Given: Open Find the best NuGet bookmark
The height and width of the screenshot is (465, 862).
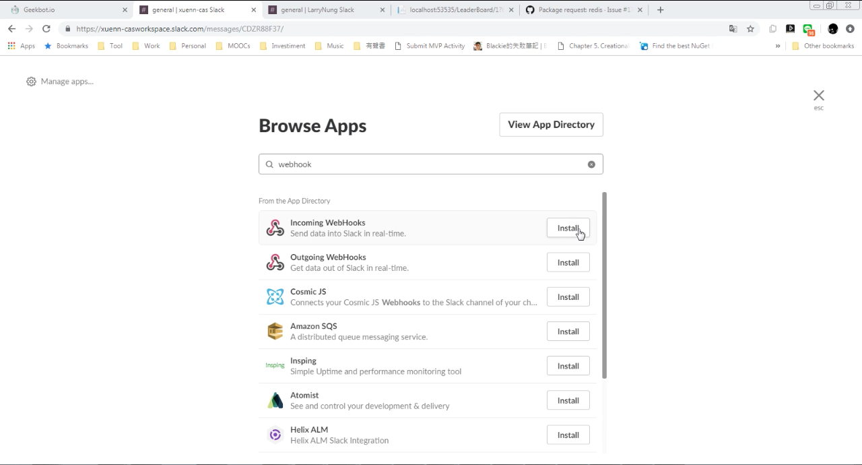Looking at the screenshot, I should click(x=675, y=46).
